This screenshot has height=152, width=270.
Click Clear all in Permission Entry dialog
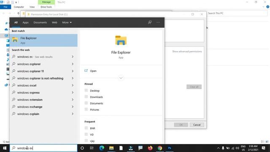(194, 87)
